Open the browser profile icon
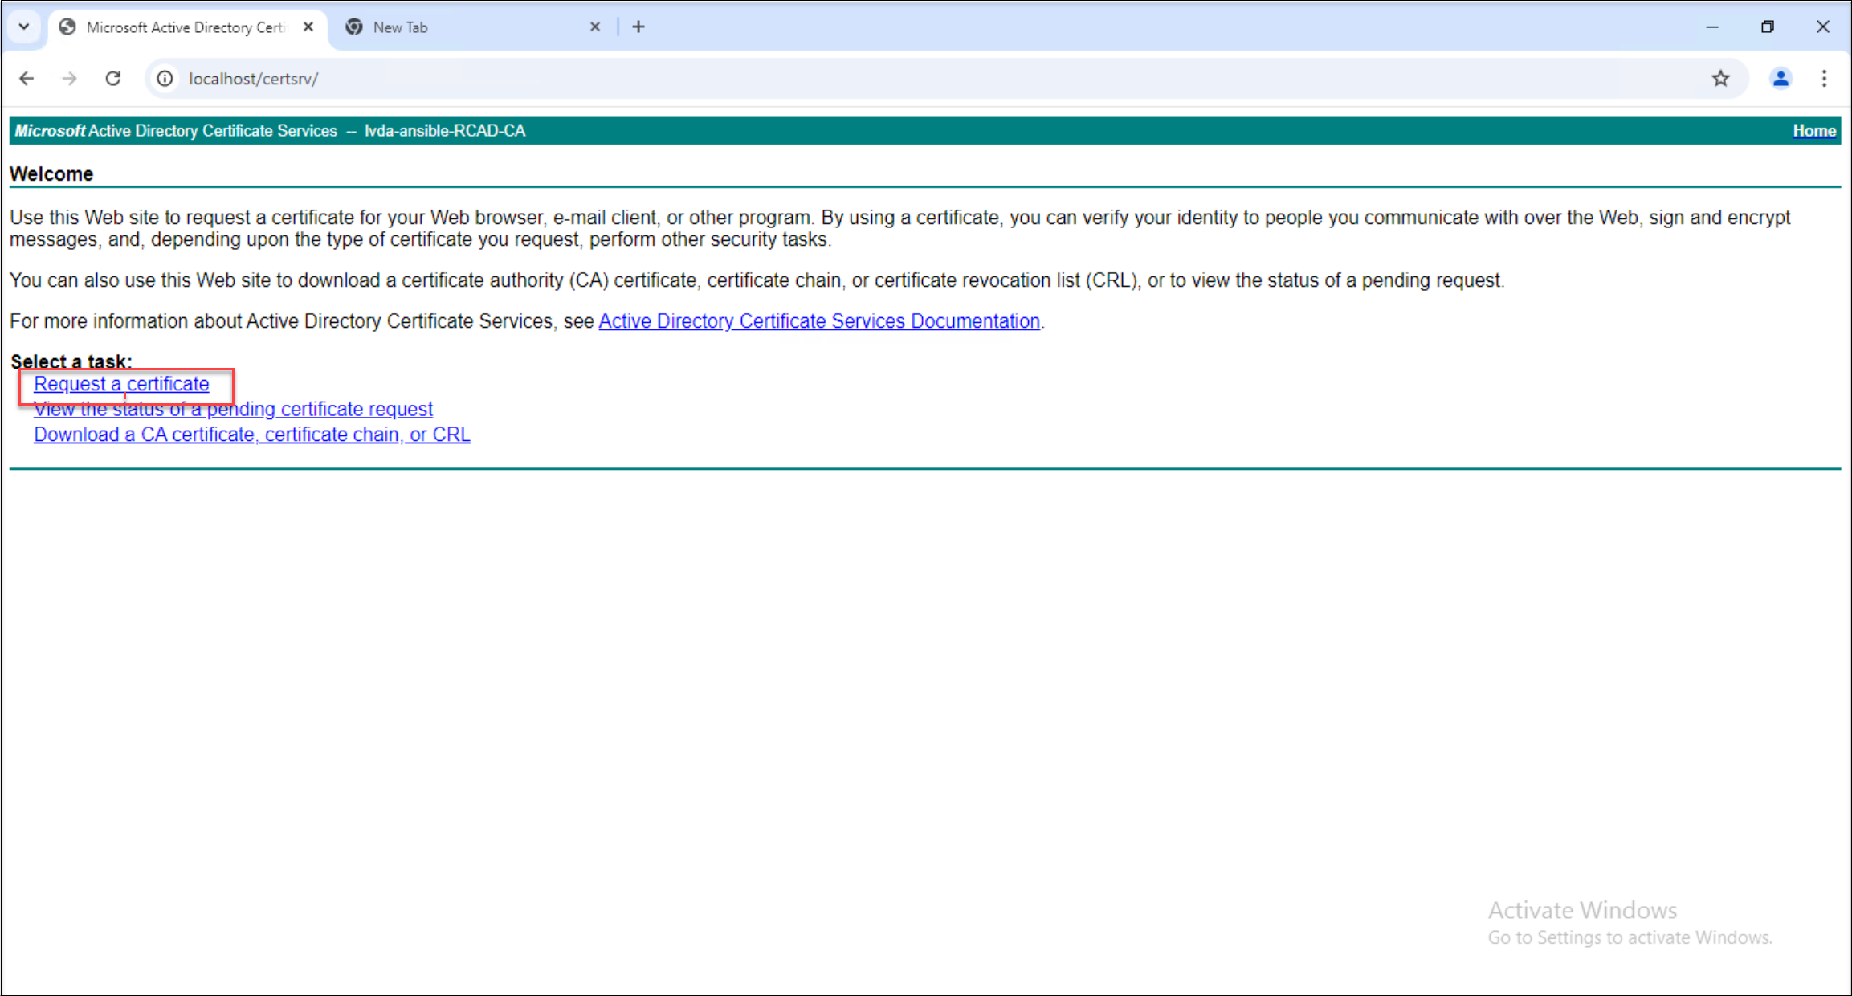1852x996 pixels. pos(1781,78)
